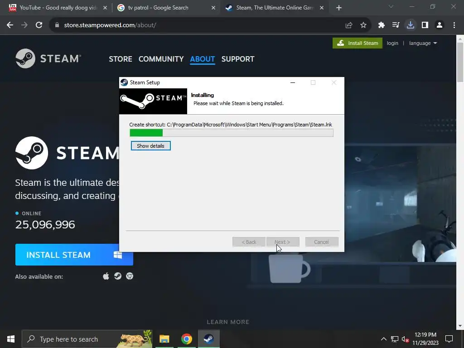
Task: Toggle the Chrome side panel icon
Action: 425,25
